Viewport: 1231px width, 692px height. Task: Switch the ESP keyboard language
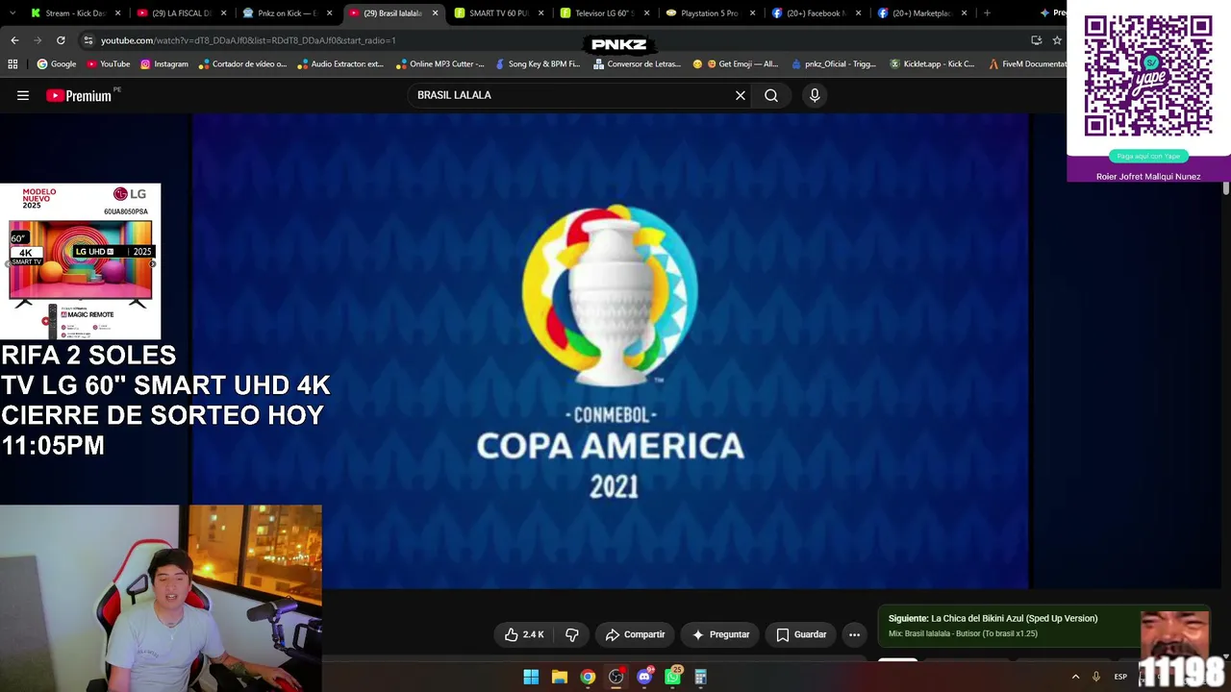[1120, 678]
